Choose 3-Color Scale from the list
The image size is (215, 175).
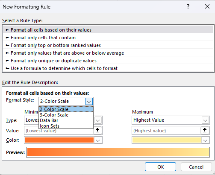66,115
